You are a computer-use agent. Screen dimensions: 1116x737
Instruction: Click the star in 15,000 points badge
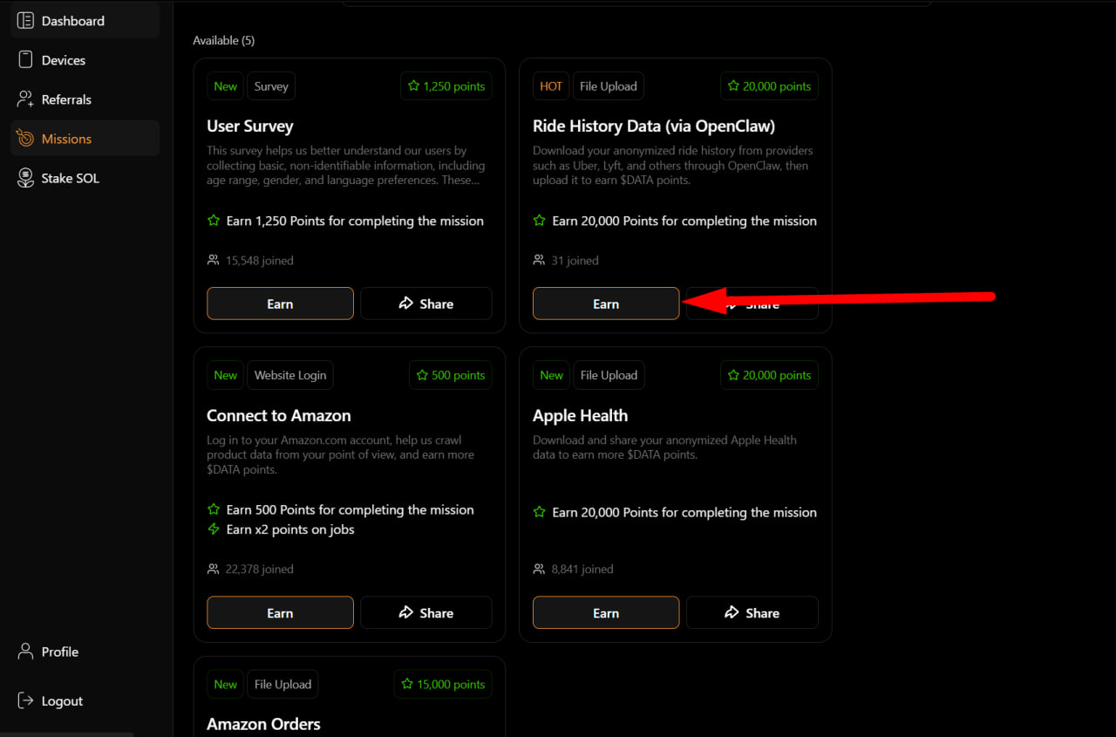[x=407, y=684]
